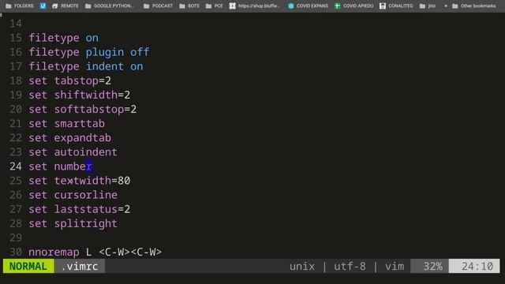This screenshot has width=505, height=284.
Task: Open the PODCAST bookmark folder
Action: [x=158, y=6]
